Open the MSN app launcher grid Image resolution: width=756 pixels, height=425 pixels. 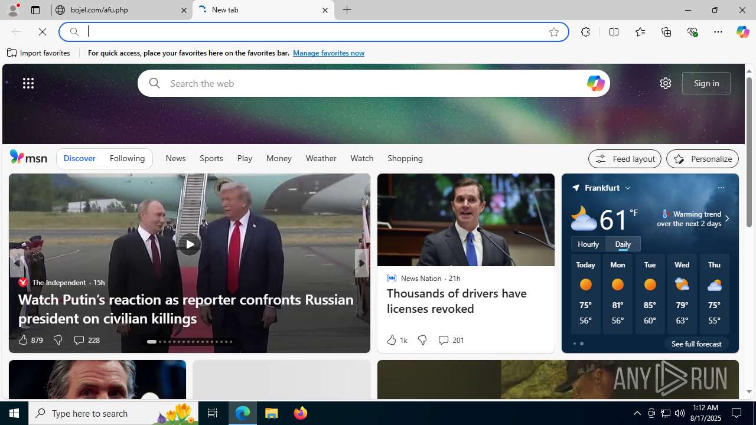click(28, 83)
